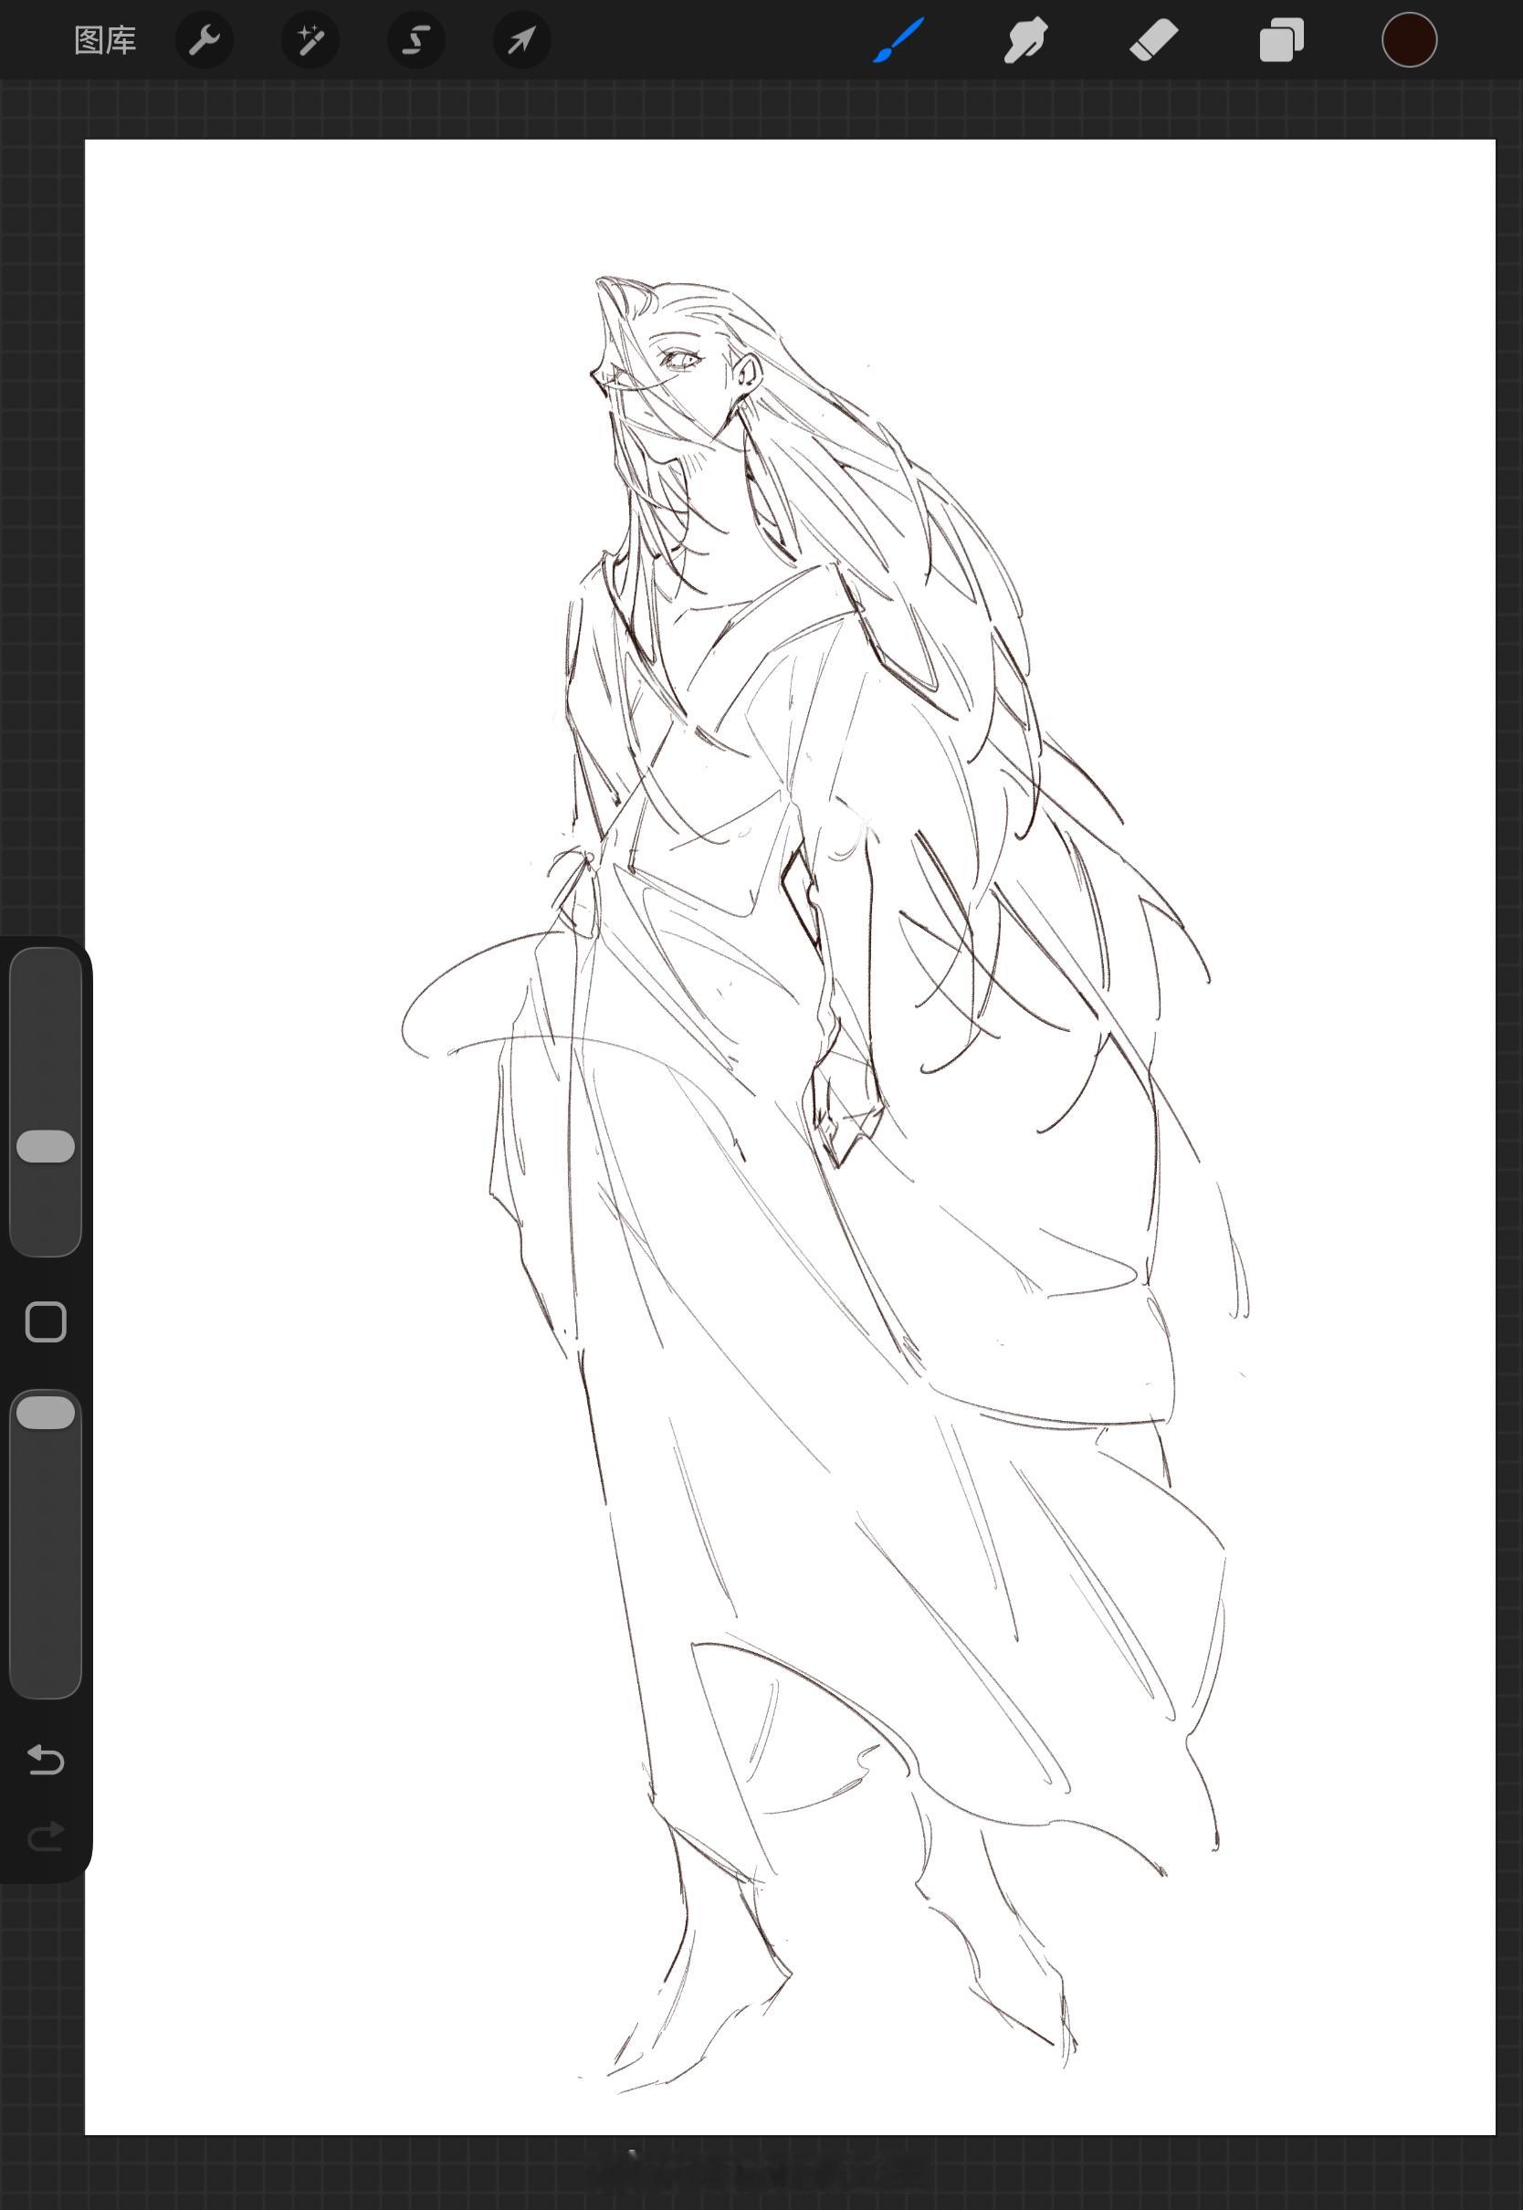This screenshot has height=2210, width=1523.
Task: Open the active color picker
Action: coord(1410,40)
